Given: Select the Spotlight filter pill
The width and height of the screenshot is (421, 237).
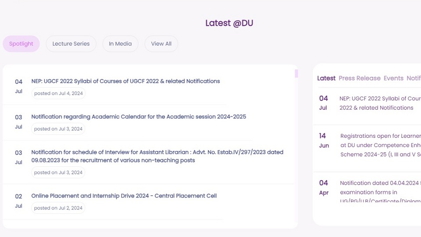Looking at the screenshot, I should [x=21, y=44].
